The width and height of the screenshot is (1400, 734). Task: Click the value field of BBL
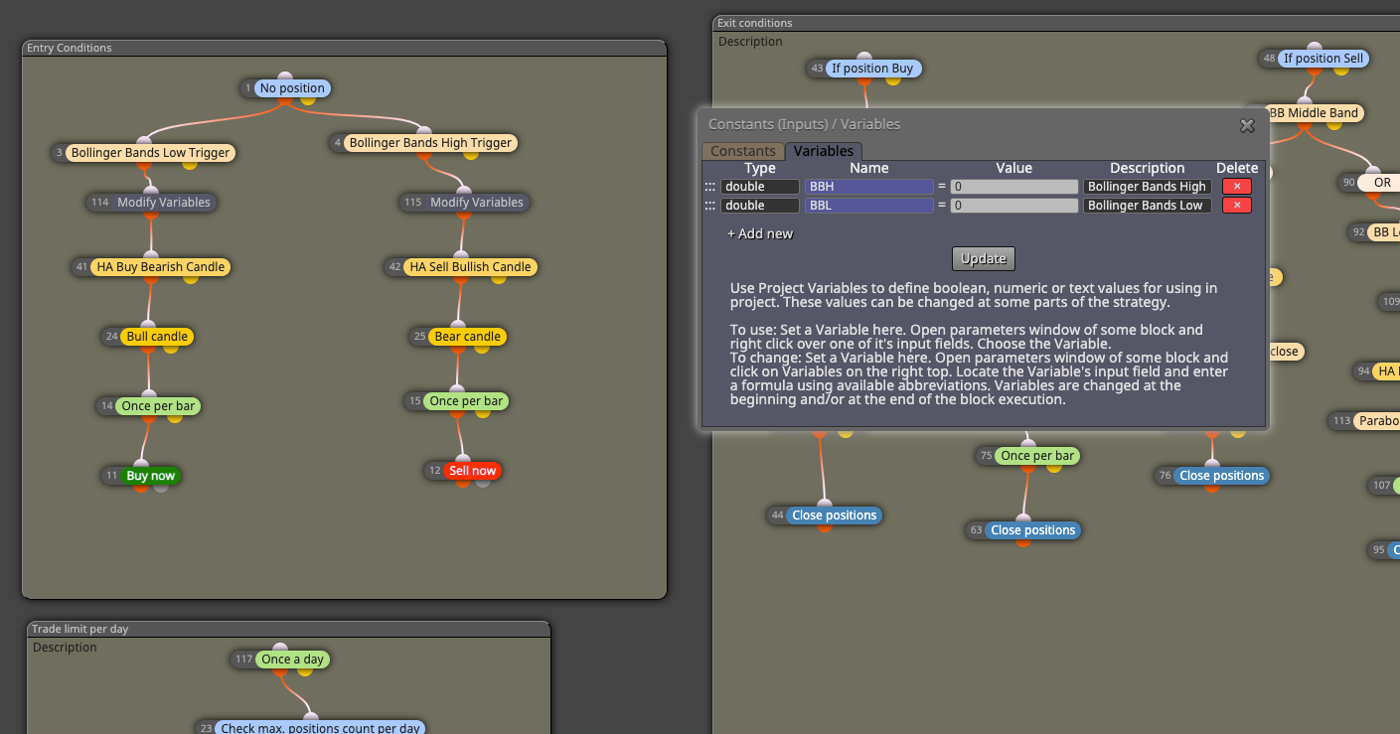pyautogui.click(x=1013, y=206)
